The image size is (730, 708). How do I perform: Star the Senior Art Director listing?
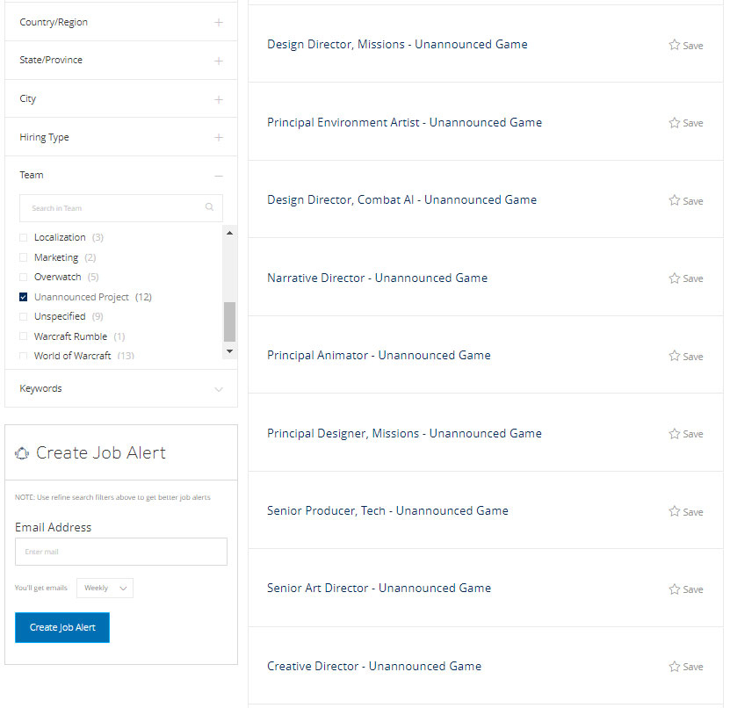pos(675,589)
